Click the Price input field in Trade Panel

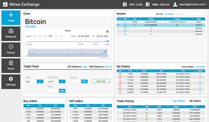[x=53, y=91]
